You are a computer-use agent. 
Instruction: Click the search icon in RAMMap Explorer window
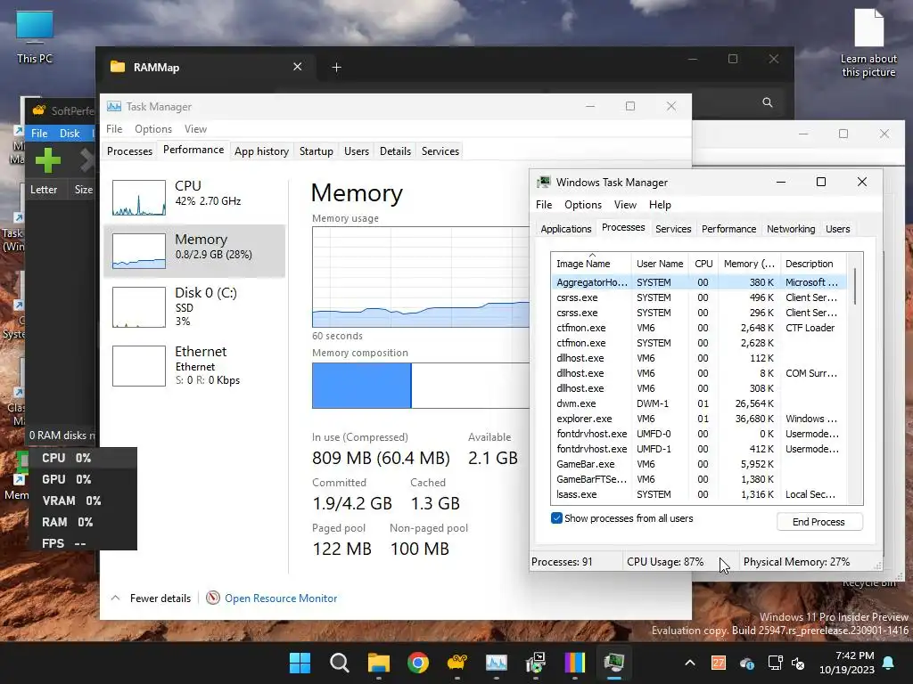click(x=768, y=102)
